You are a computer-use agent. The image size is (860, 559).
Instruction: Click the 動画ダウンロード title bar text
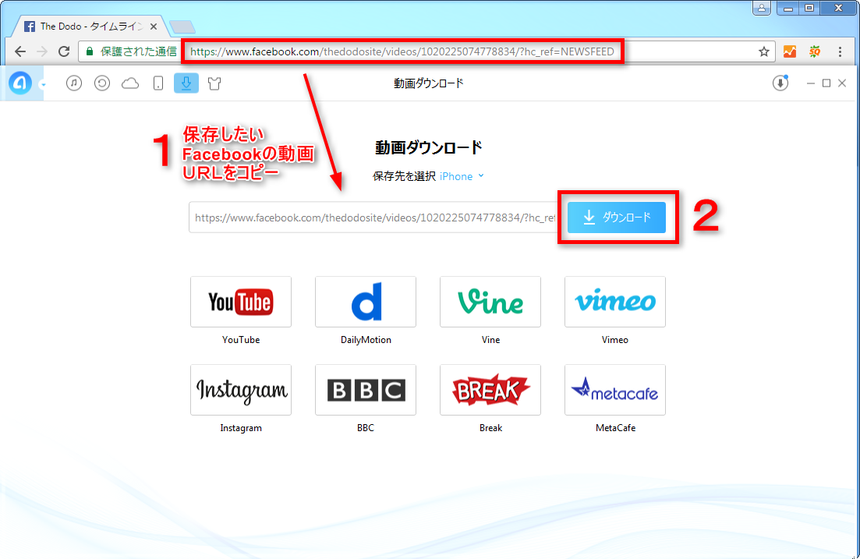(x=428, y=83)
